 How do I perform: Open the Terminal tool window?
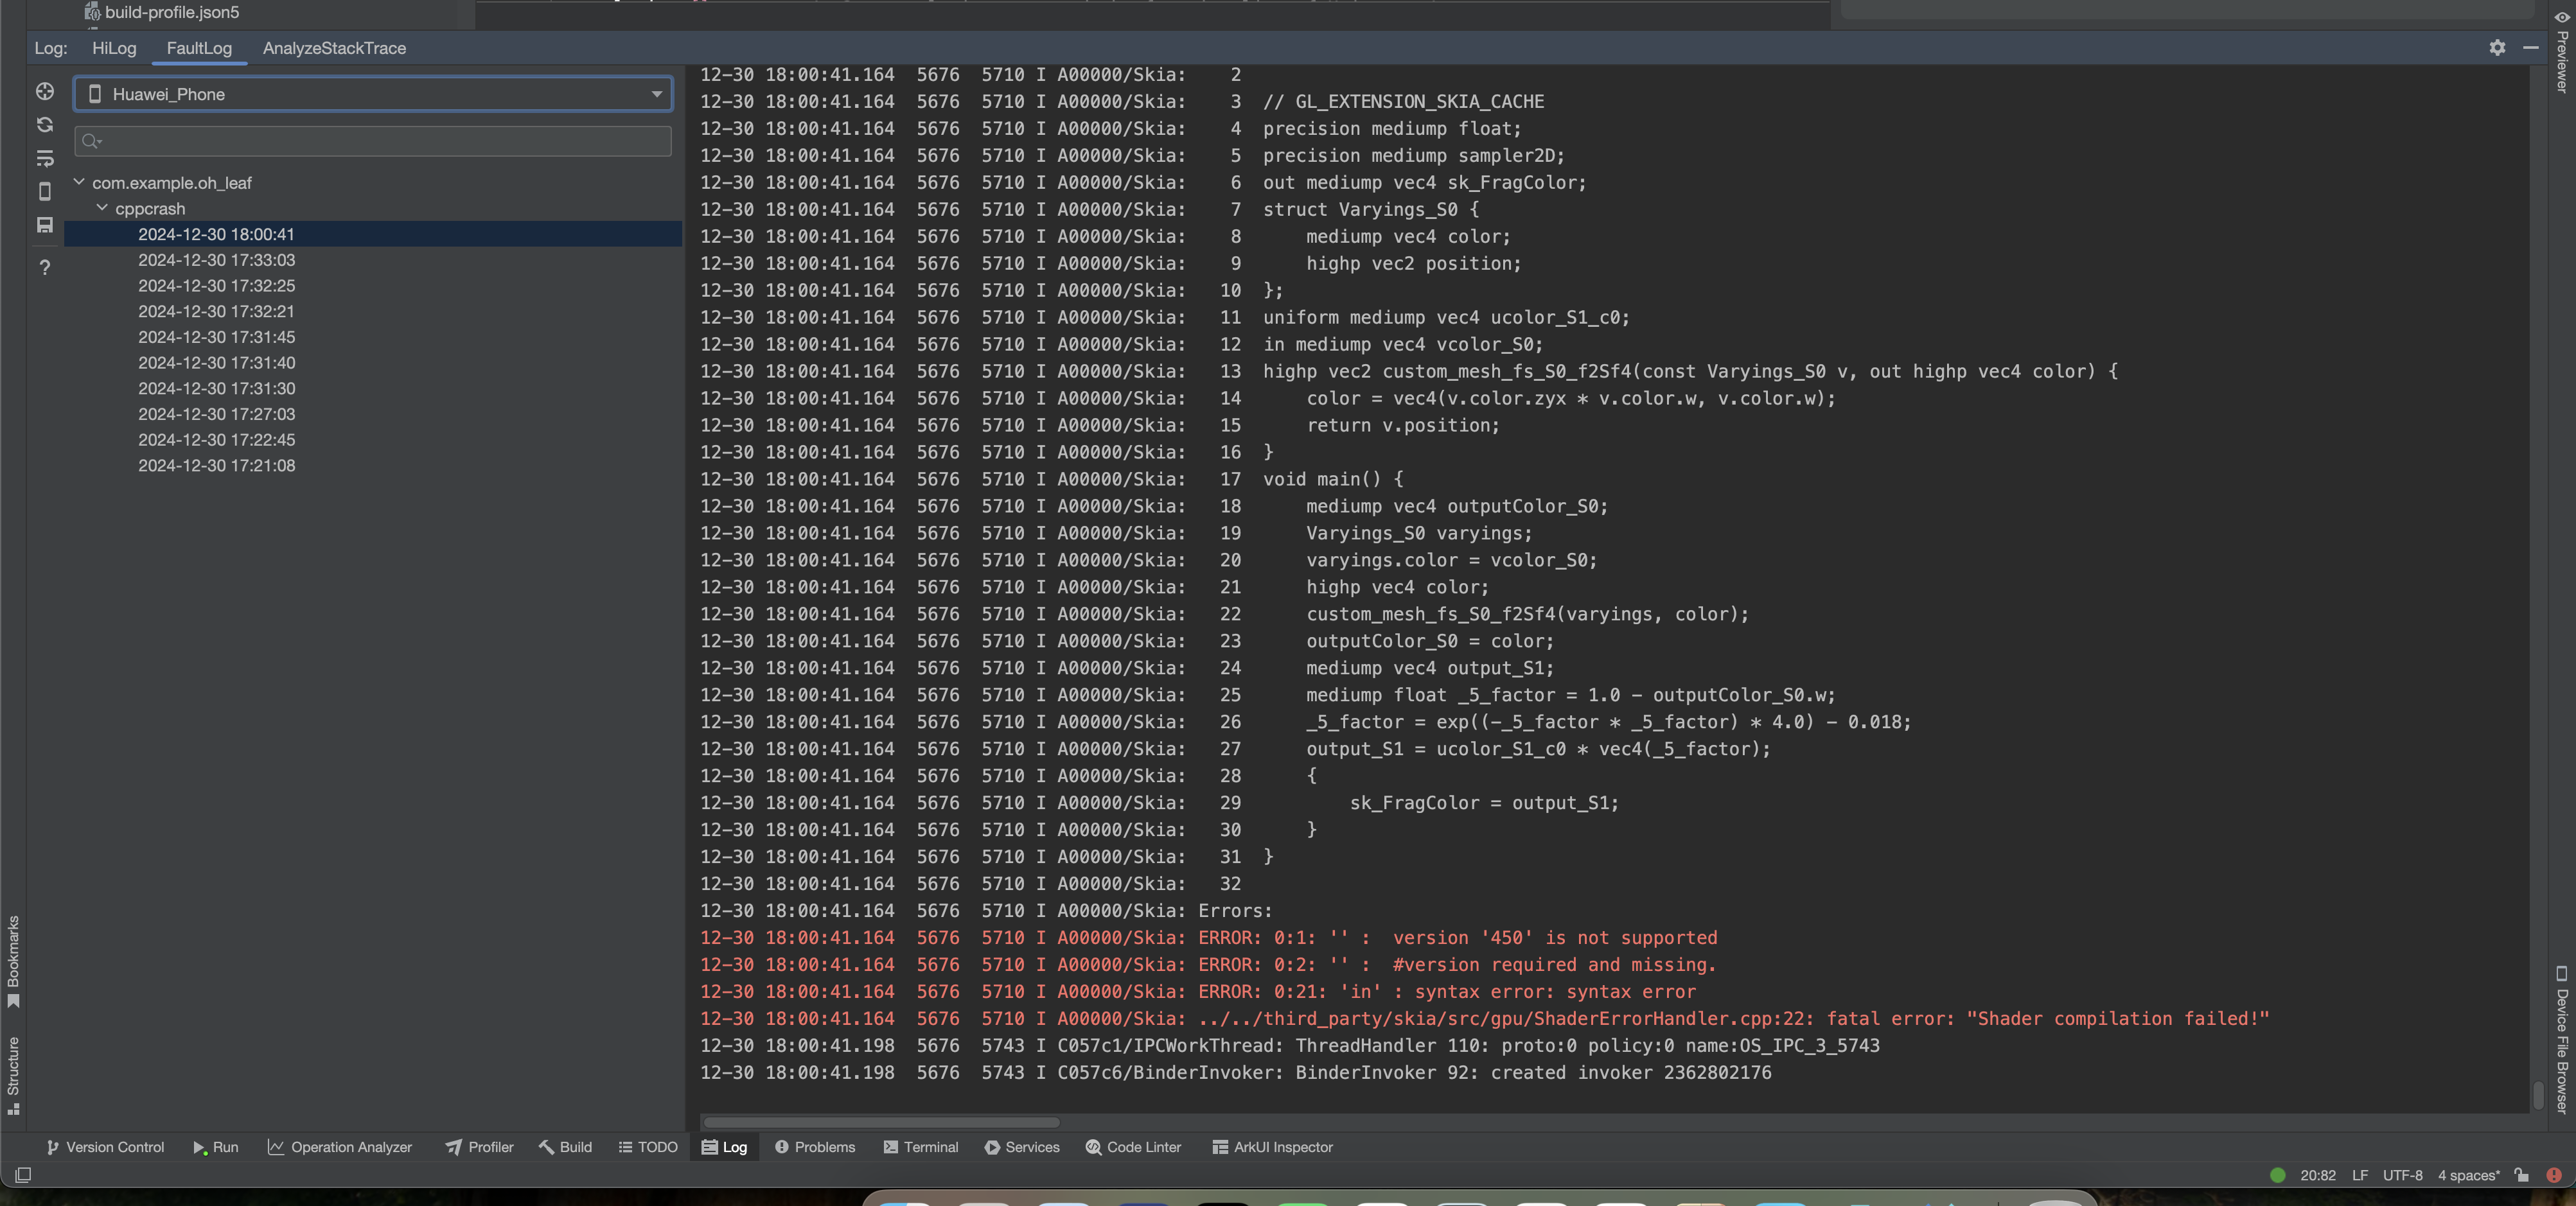tap(921, 1147)
